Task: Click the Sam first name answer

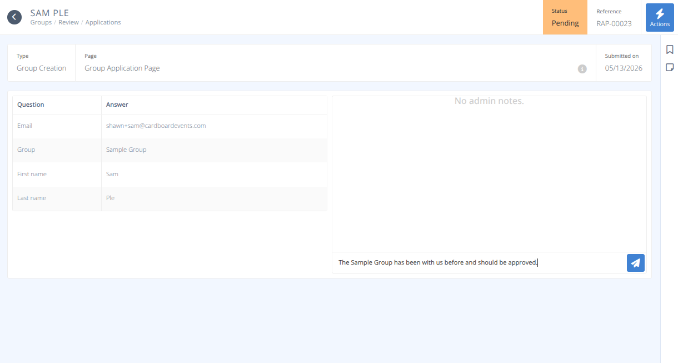Action: (112, 174)
